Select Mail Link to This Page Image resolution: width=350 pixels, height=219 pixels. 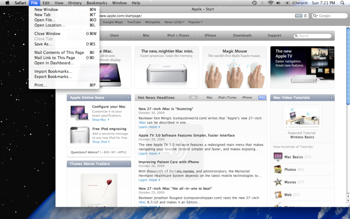[x=64, y=58]
